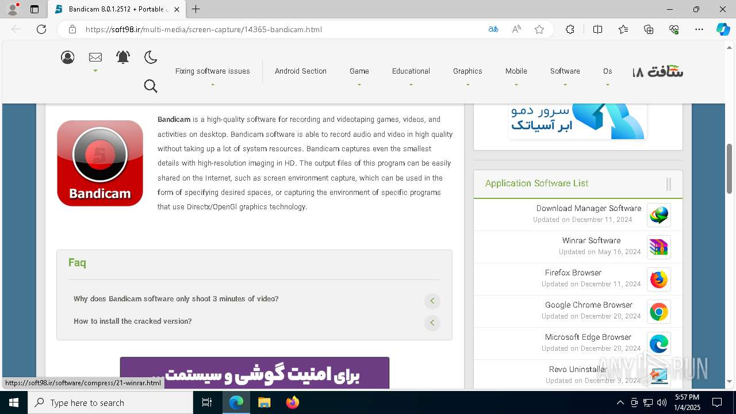Open the Windows Start menu
Screen dimensions: 736x414
coord(14,402)
